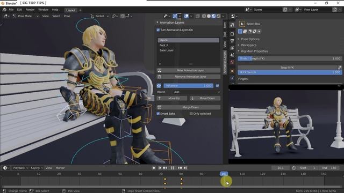Adjust the IK/FK Switch slider
Viewport: 344px width, 193px height.
290,72
